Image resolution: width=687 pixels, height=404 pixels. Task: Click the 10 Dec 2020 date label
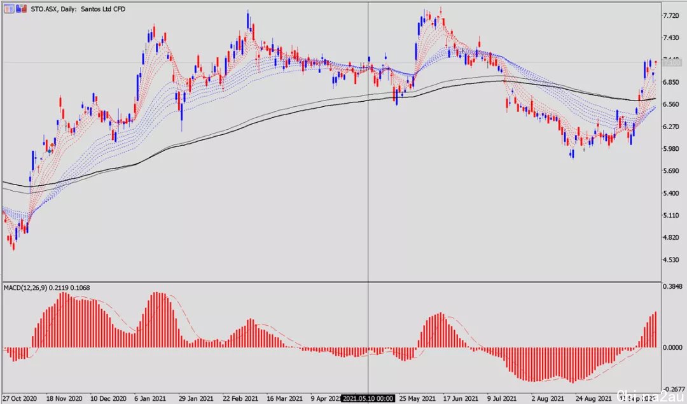point(108,398)
